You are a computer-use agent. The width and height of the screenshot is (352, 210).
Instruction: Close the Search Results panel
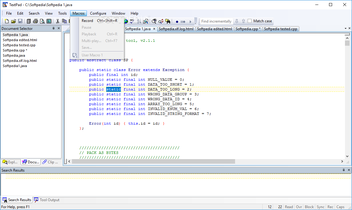[x=349, y=170]
